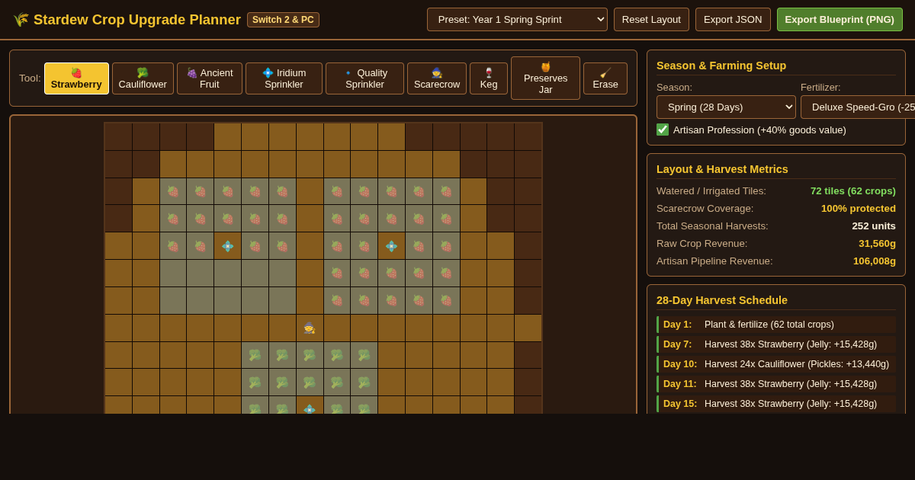Click the "100% protected" scarecrow coverage value
The width and height of the screenshot is (915, 480).
[859, 209]
